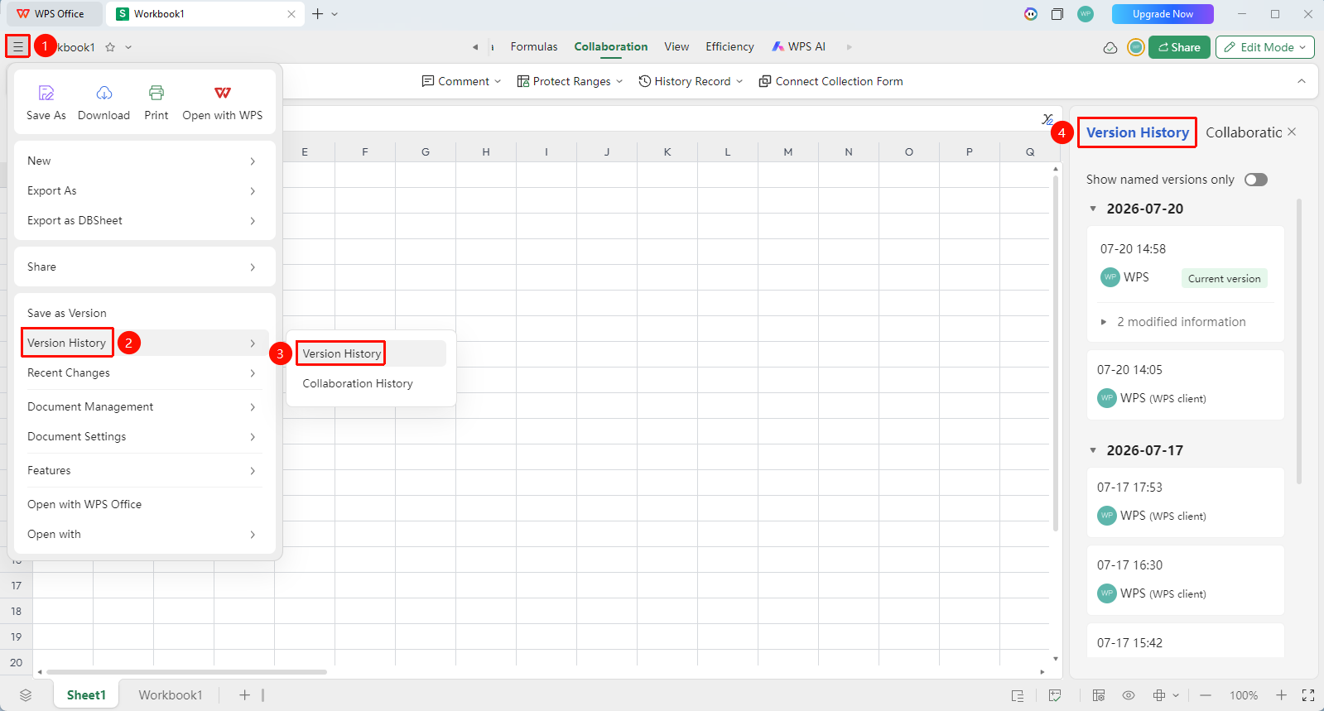Screen dimensions: 1324x711
Task: Click Connect Collection Form button
Action: click(x=831, y=81)
